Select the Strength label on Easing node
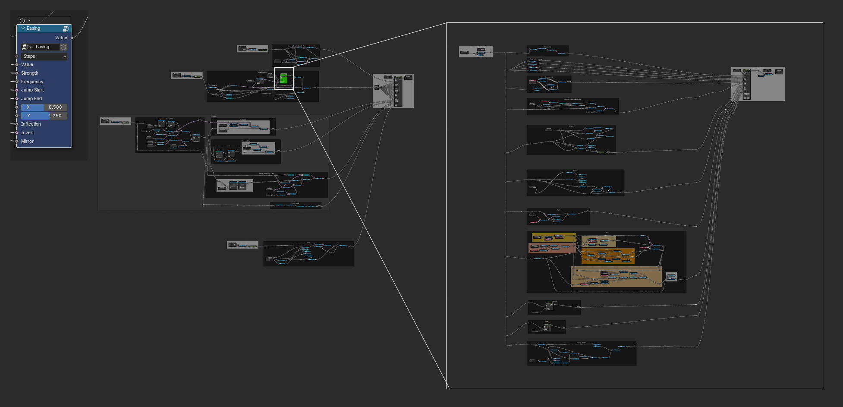Screen dimensions: 843x407 click(x=30, y=73)
